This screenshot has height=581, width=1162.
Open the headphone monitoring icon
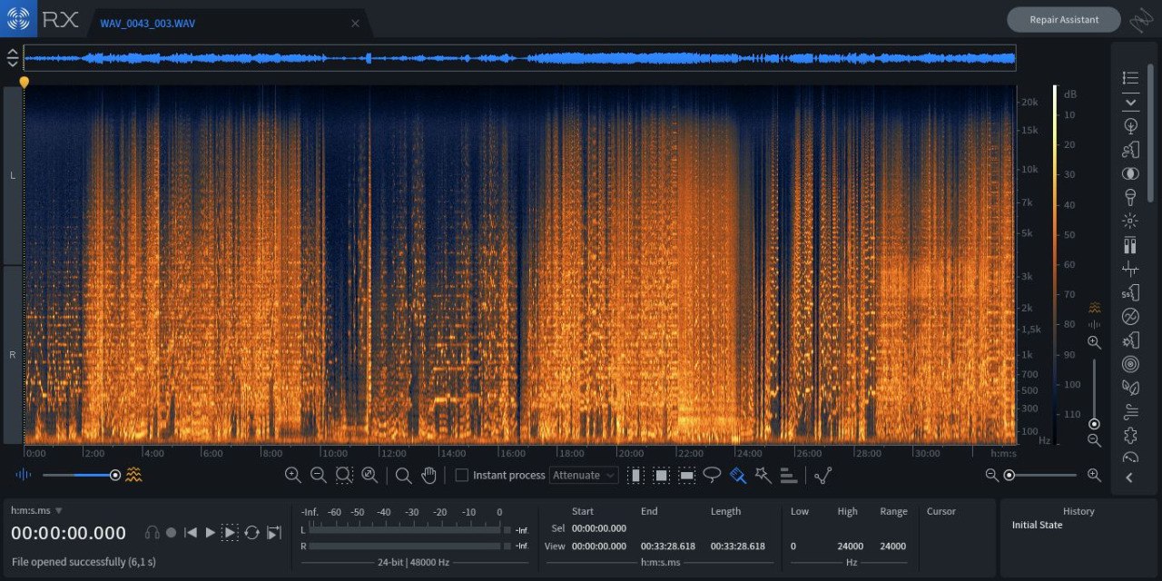(x=152, y=533)
